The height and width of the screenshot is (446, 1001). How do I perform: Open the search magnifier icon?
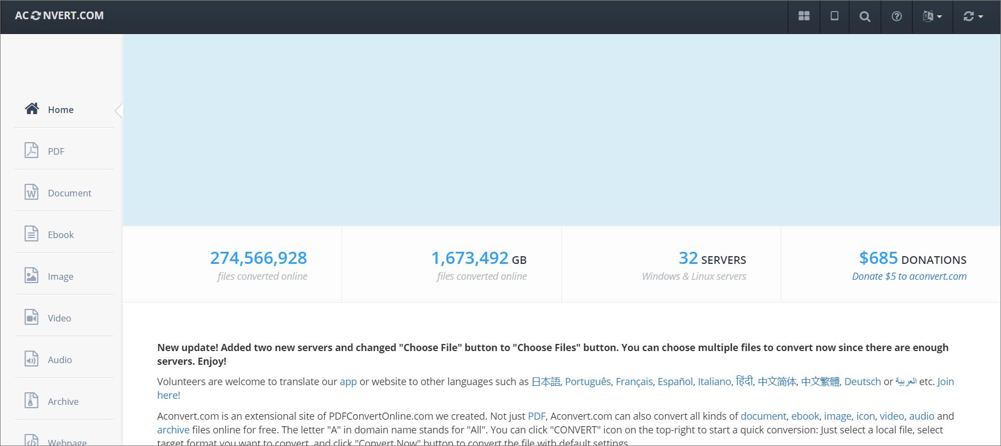point(865,16)
